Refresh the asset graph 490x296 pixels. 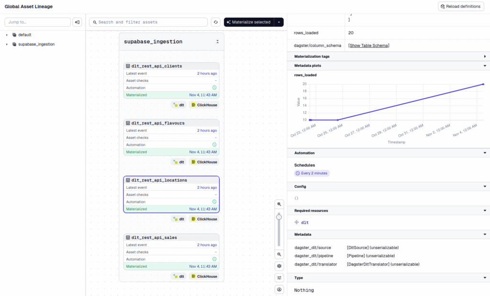(x=216, y=22)
